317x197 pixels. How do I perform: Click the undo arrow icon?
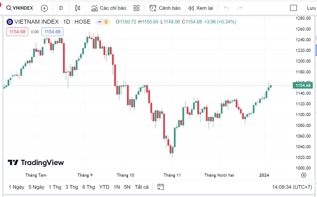click(226, 8)
